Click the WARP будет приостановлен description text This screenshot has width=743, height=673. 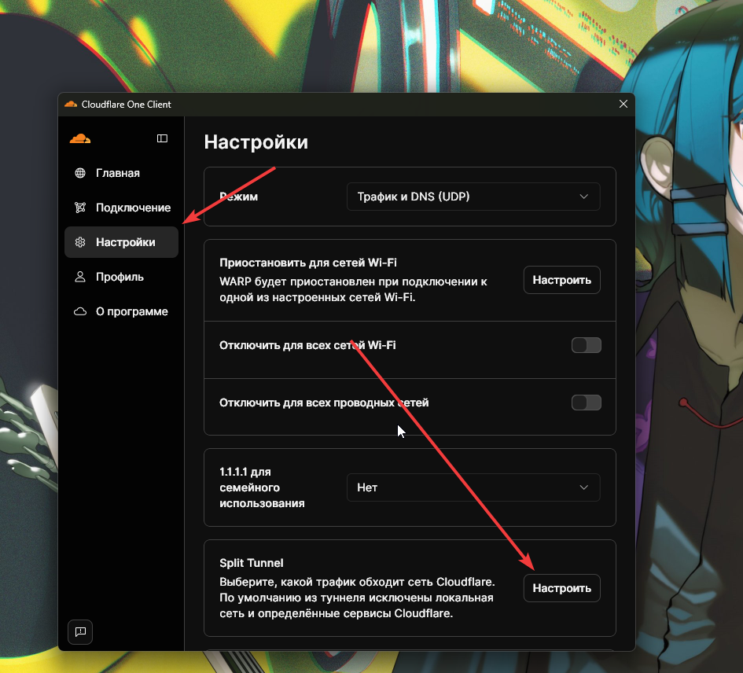353,289
